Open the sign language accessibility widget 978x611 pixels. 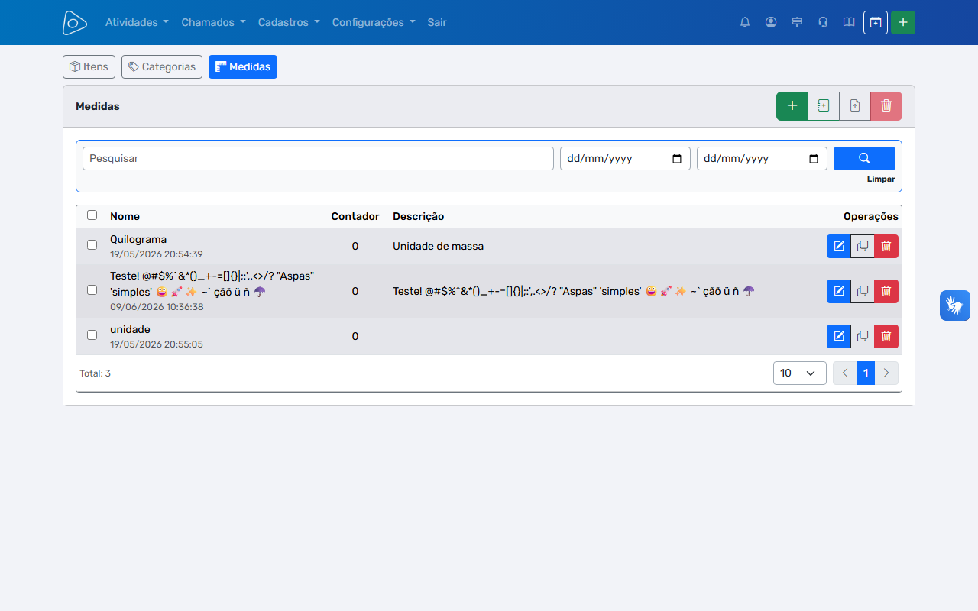tap(955, 305)
